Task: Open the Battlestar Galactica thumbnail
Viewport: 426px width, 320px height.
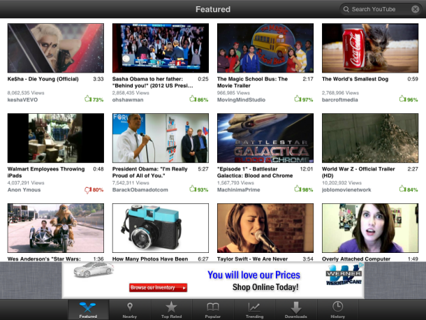Action: click(x=265, y=138)
